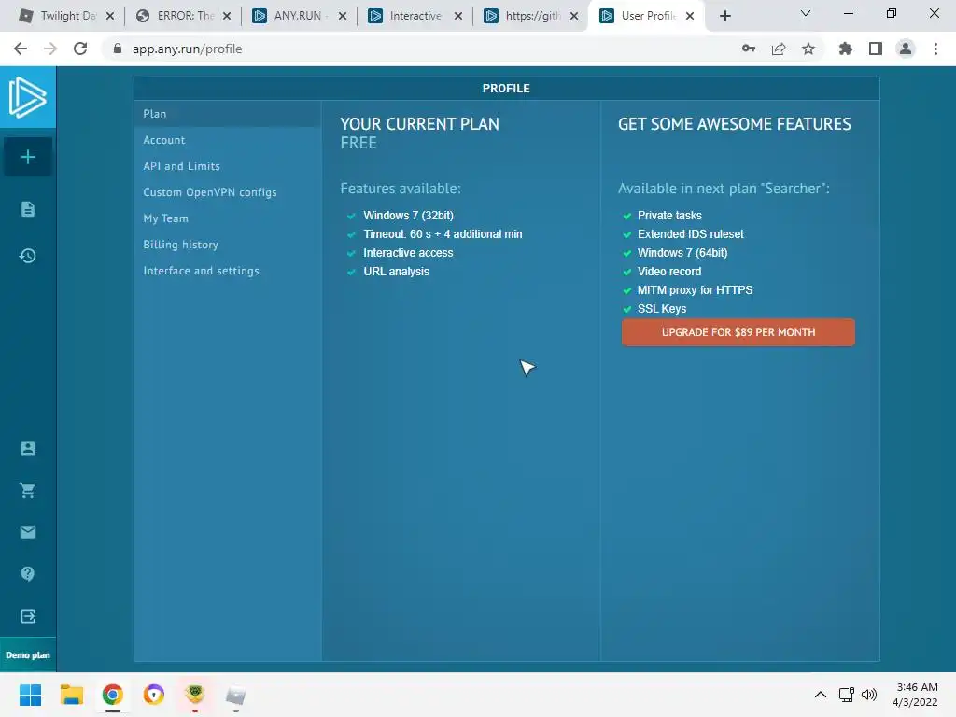Screen dimensions: 956x717
Task: Click 'Private tasks' feature text
Action: (x=669, y=216)
